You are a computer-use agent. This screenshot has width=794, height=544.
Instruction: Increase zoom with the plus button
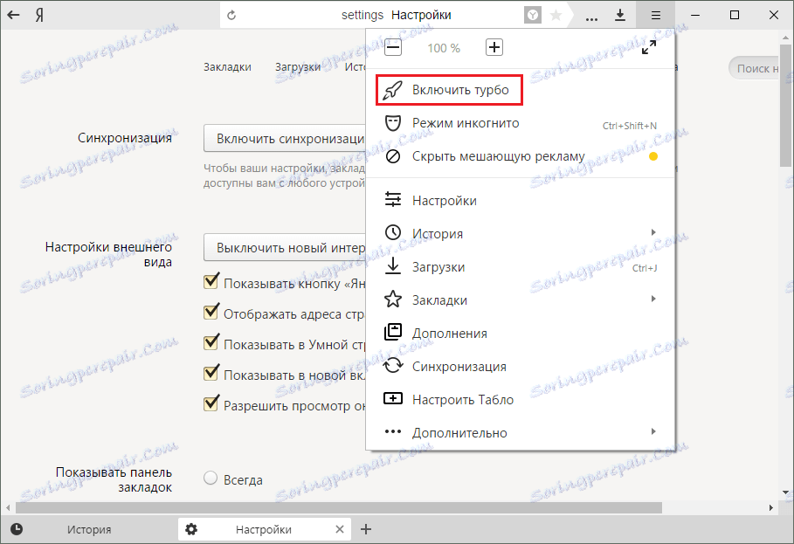494,47
